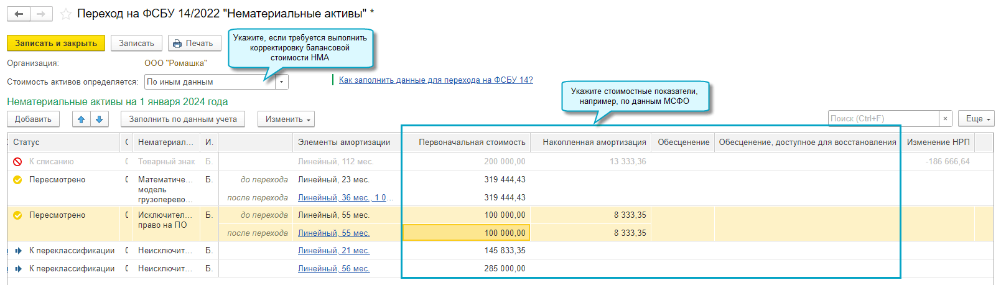This screenshot has height=285, width=1001.
Task: Click the forward arrow navigation button
Action: [x=41, y=14]
